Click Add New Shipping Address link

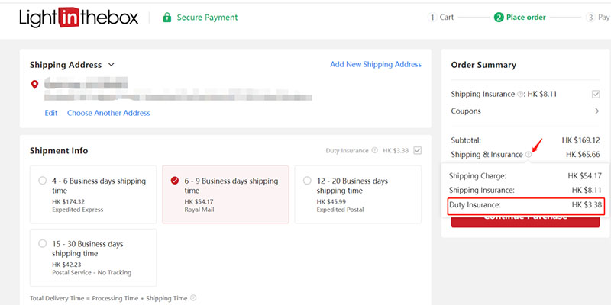pos(375,65)
